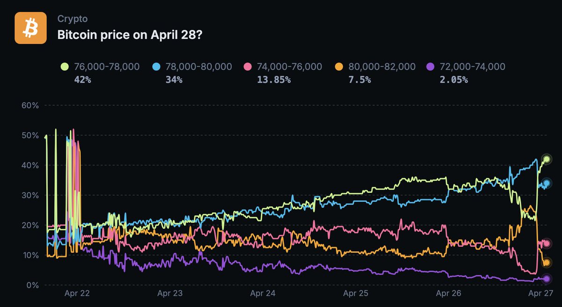Click the Apr 27 x-axis label
This screenshot has height=307, width=562.
541,293
